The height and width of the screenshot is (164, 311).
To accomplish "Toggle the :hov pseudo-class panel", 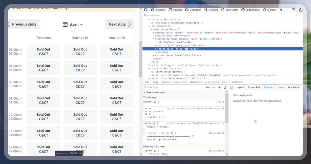I will point(208,87).
